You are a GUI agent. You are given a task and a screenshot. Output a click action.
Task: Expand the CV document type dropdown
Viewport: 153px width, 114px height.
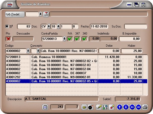(x=49, y=26)
